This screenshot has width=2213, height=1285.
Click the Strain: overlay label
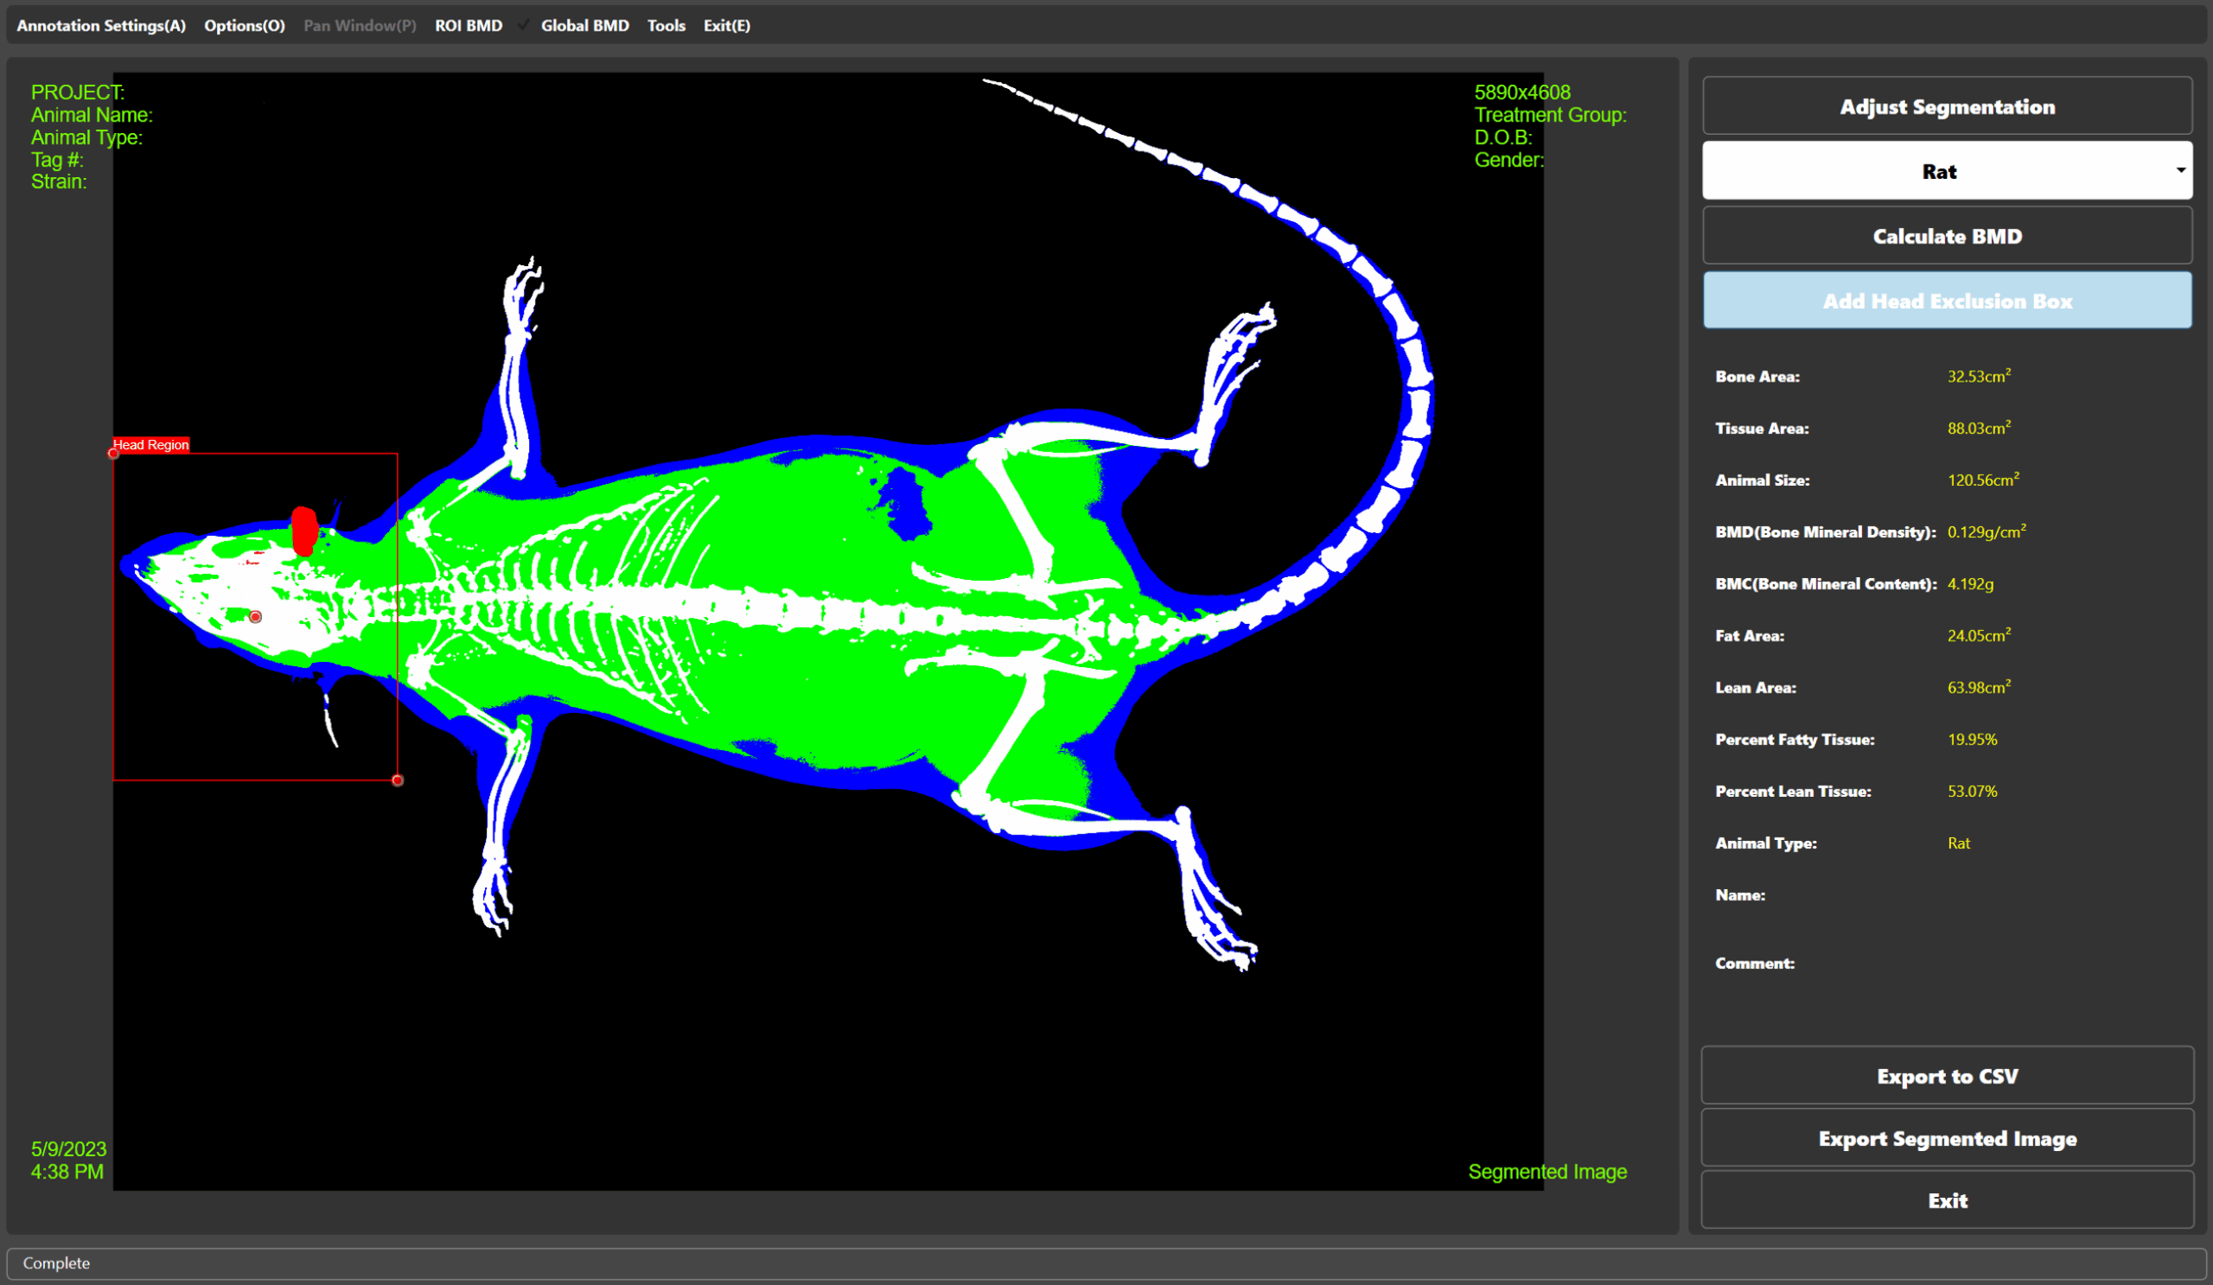coord(59,181)
